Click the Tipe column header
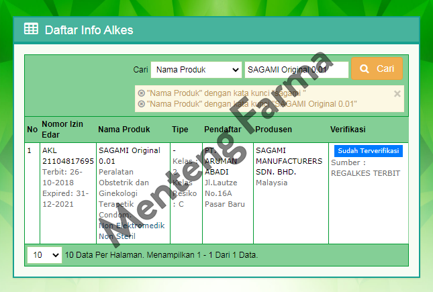The image size is (433, 292). point(180,130)
